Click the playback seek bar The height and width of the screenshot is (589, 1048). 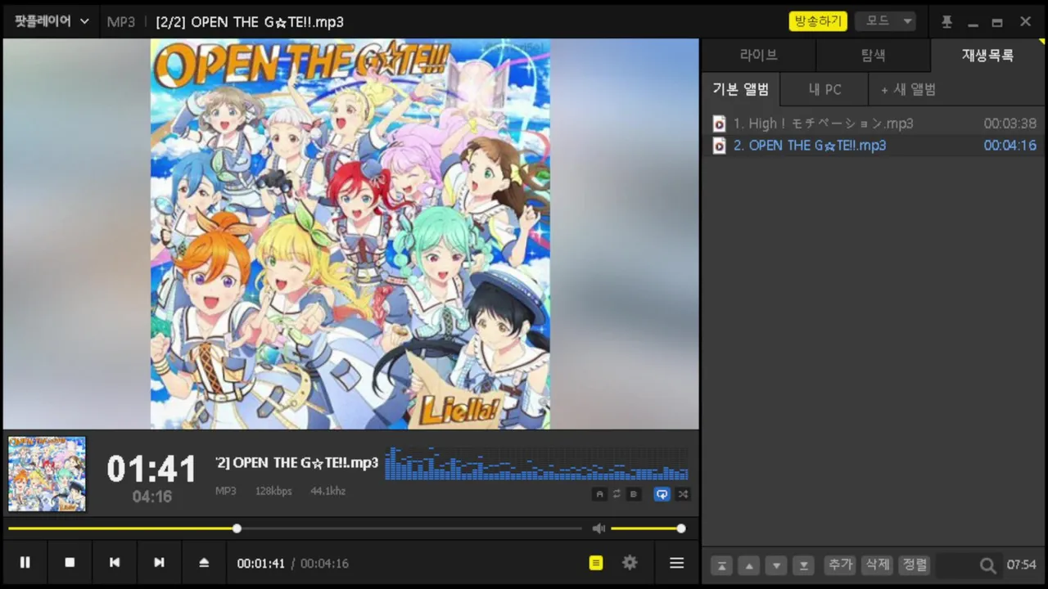pyautogui.click(x=296, y=528)
